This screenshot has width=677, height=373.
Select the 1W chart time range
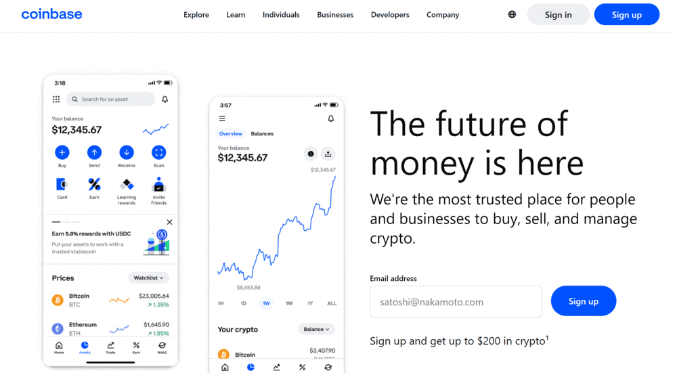pos(266,303)
